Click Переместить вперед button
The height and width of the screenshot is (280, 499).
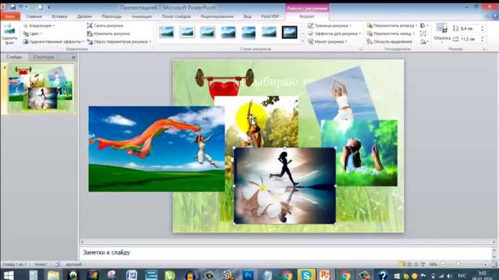(x=392, y=25)
